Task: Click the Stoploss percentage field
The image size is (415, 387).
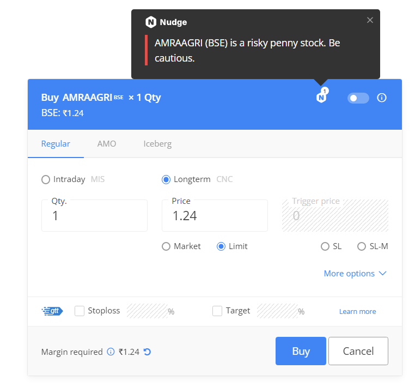Action: [147, 311]
